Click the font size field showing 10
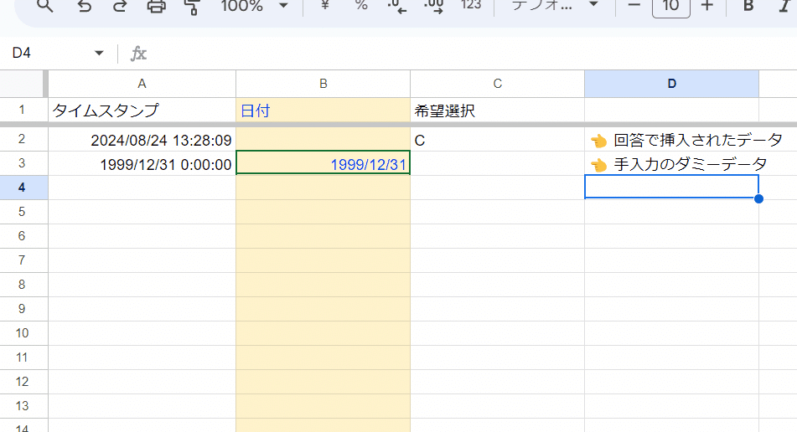The image size is (797, 432). [671, 6]
